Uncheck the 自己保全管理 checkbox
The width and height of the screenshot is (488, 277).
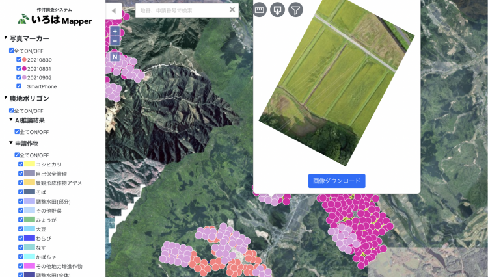[x=21, y=174]
